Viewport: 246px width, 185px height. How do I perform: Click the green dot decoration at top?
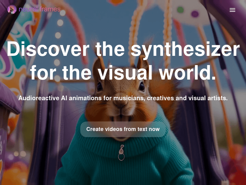coord(180,10)
